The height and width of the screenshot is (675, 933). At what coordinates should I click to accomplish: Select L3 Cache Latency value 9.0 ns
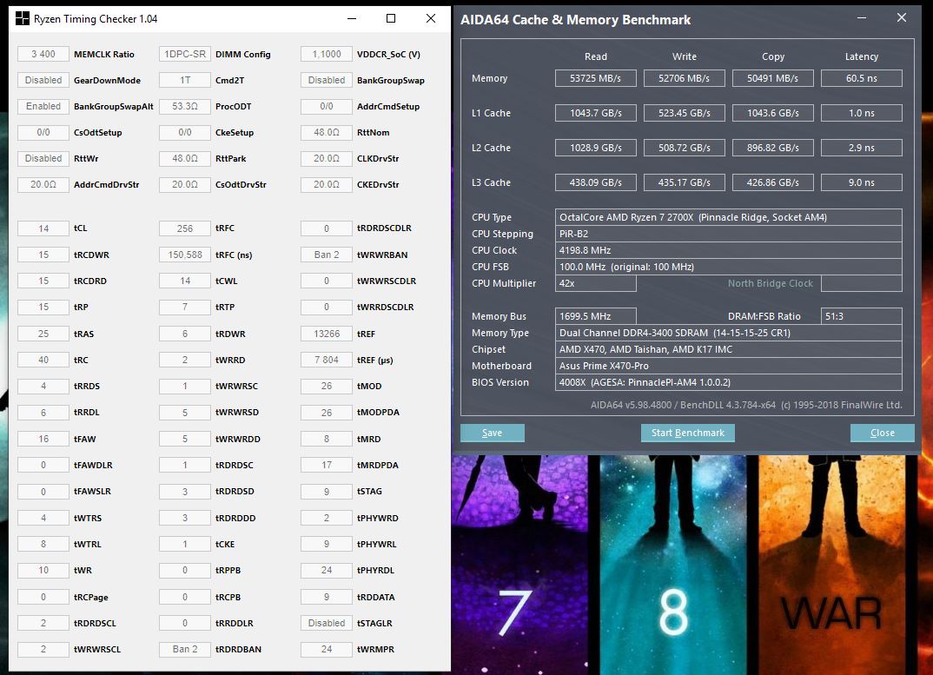click(x=862, y=182)
